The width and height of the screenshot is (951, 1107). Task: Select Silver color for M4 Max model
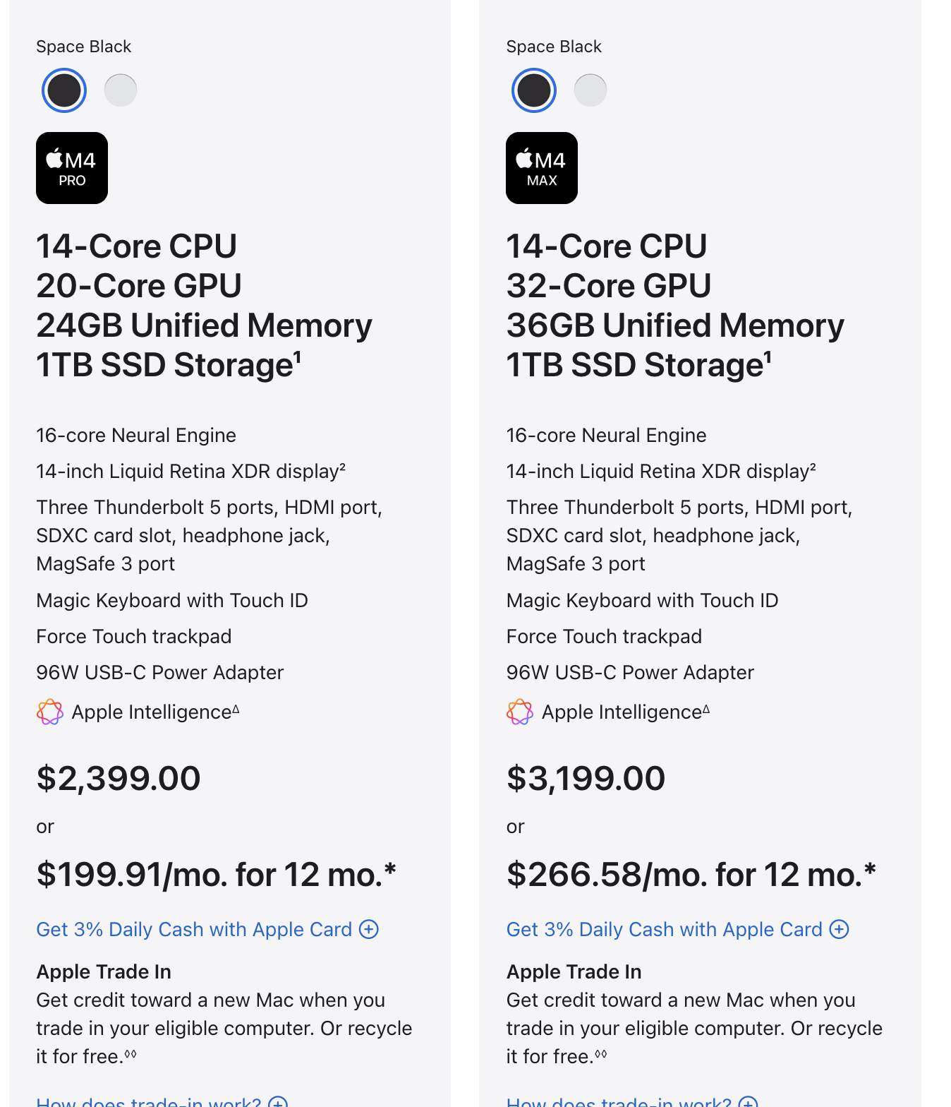(590, 90)
